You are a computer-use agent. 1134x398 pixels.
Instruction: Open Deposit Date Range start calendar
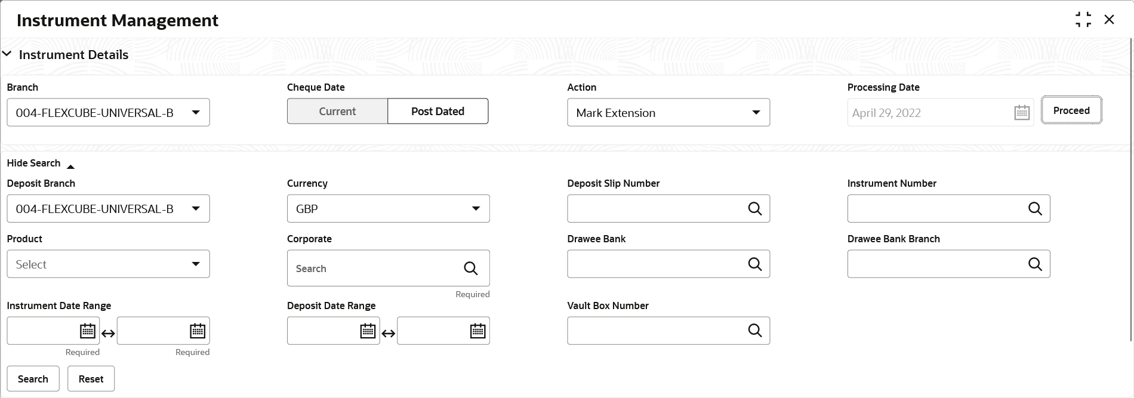(368, 331)
